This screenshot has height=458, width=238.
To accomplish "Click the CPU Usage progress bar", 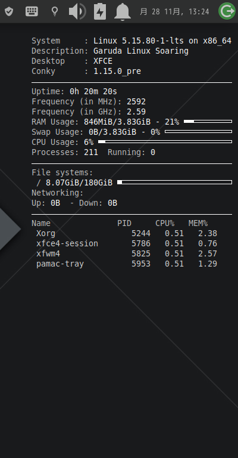I will tap(165, 142).
